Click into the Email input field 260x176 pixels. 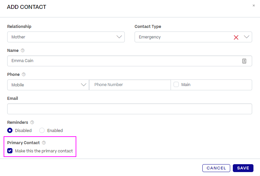coord(130,109)
